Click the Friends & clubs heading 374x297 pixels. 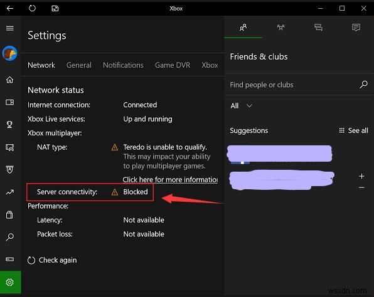259,56
